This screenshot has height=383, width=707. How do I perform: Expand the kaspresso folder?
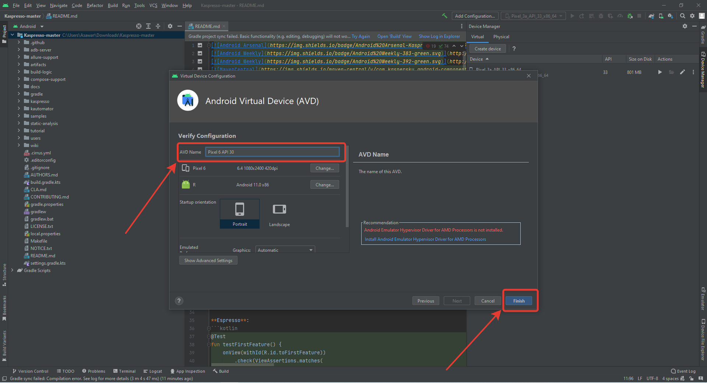click(x=19, y=101)
